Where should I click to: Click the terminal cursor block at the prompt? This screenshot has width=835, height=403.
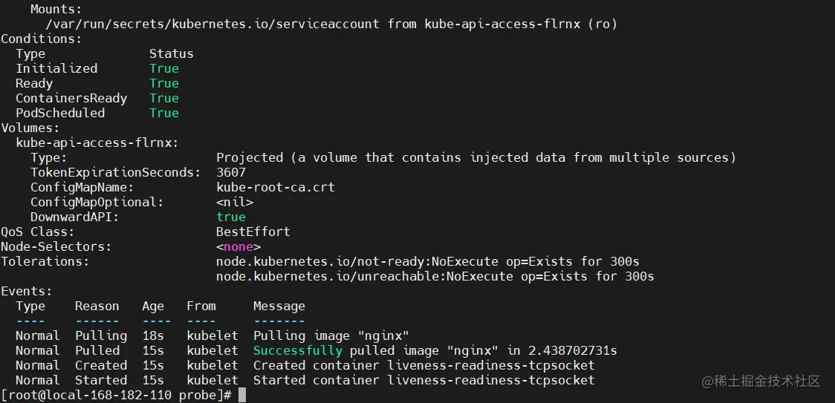[x=241, y=395]
